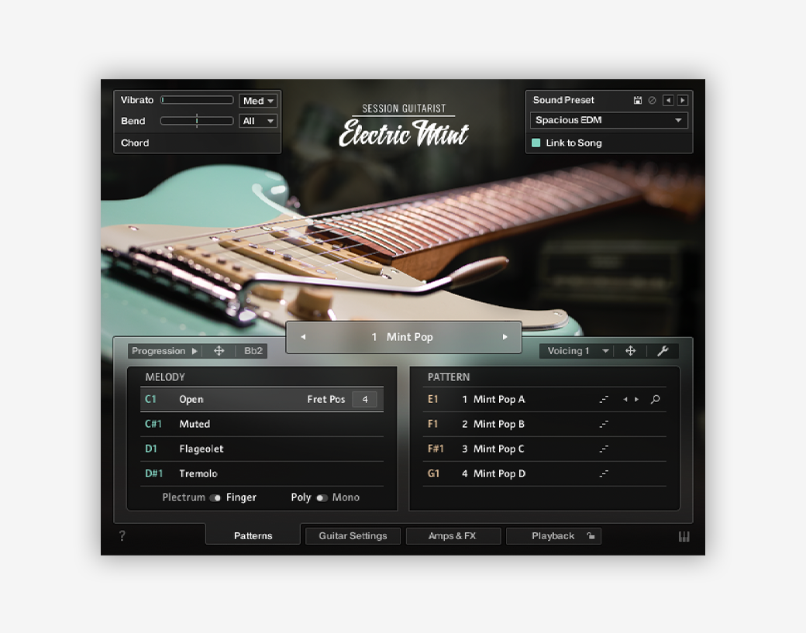Screen dimensions: 806x633
Task: Switch to Guitar Settings tab
Action: pyautogui.click(x=353, y=536)
